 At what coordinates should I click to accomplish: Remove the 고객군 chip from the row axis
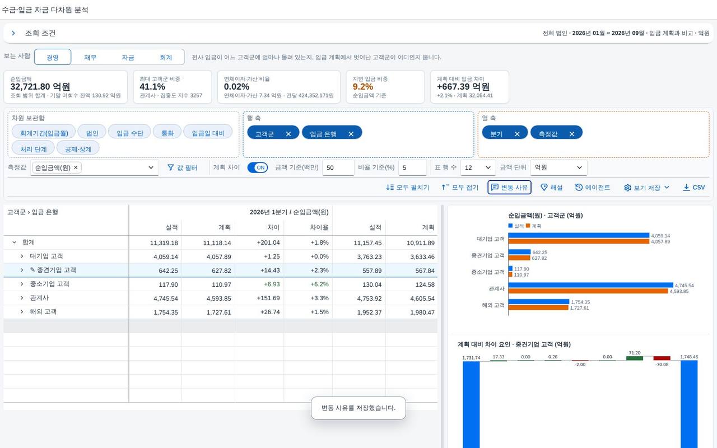pos(288,134)
